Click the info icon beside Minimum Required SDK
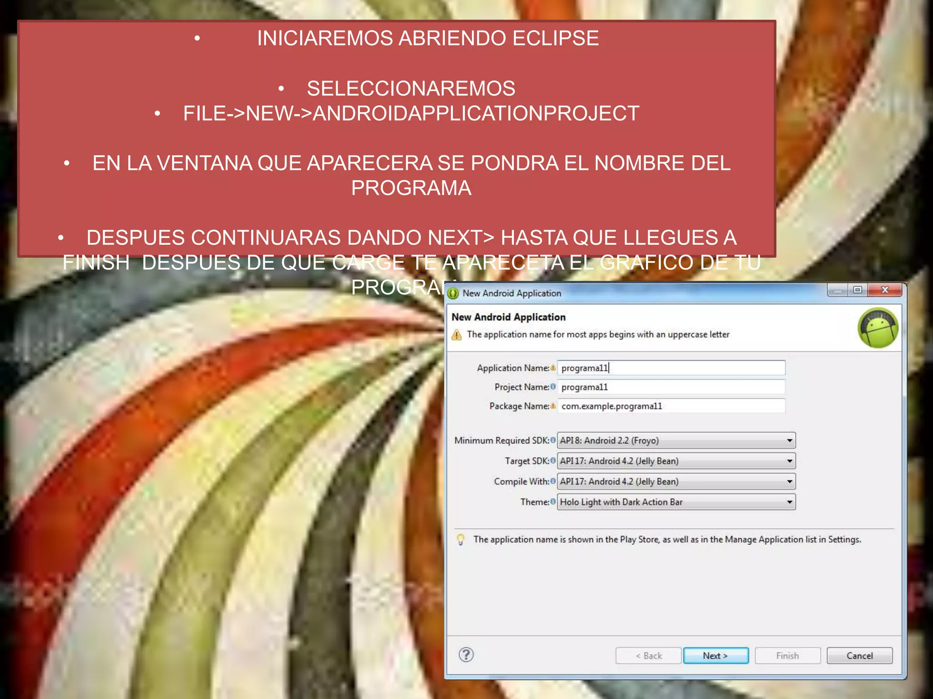The height and width of the screenshot is (699, 933). 553,440
